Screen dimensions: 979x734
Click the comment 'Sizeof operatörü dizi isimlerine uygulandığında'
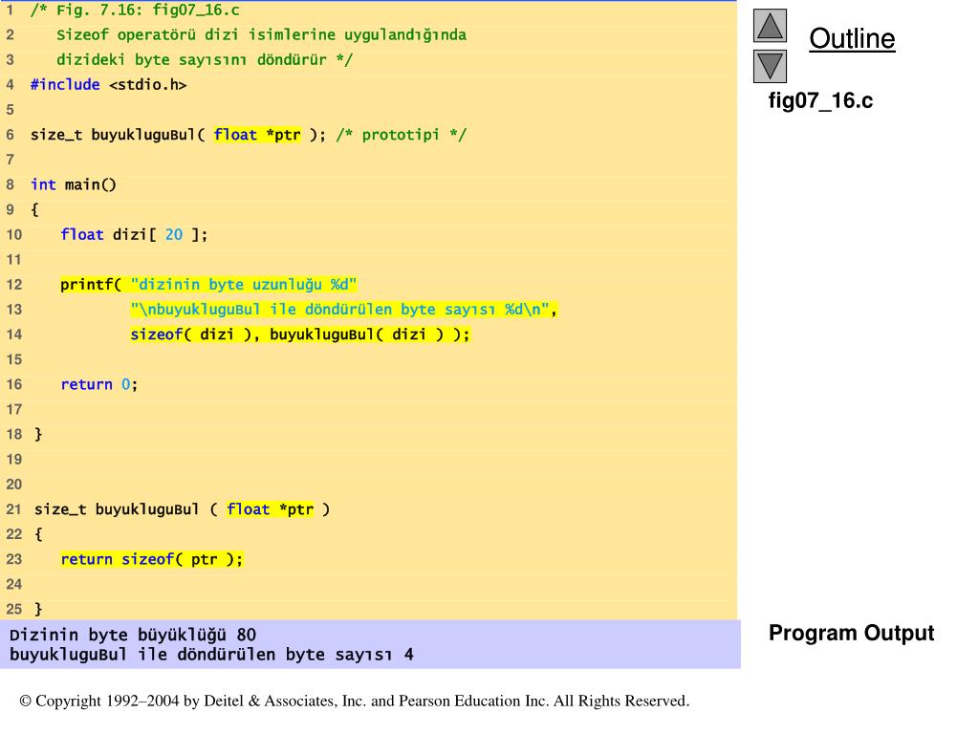[x=261, y=35]
